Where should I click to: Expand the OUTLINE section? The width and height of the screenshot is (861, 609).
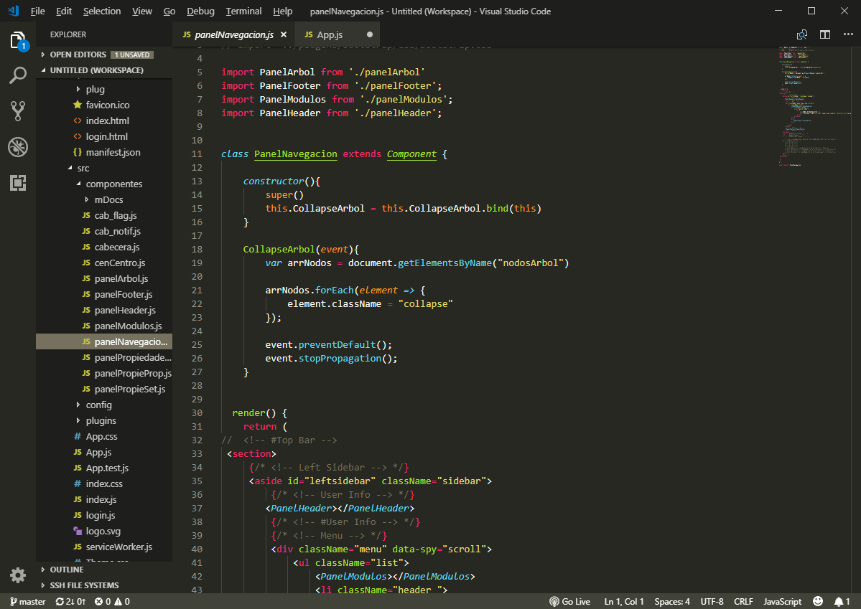(67, 570)
